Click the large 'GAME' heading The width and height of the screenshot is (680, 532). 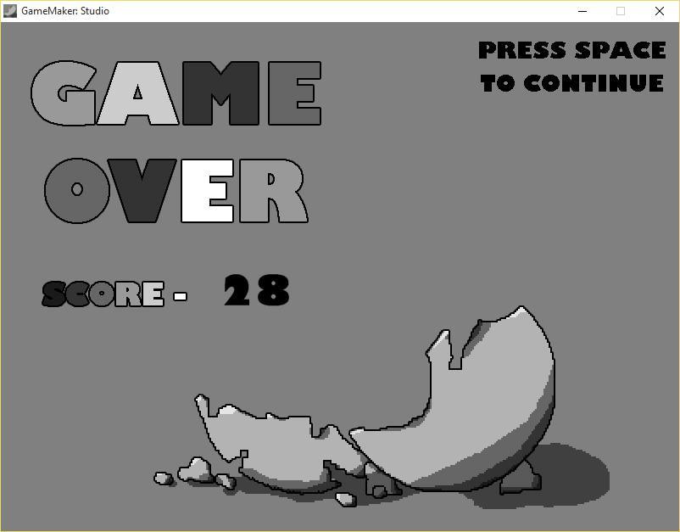[x=176, y=93]
